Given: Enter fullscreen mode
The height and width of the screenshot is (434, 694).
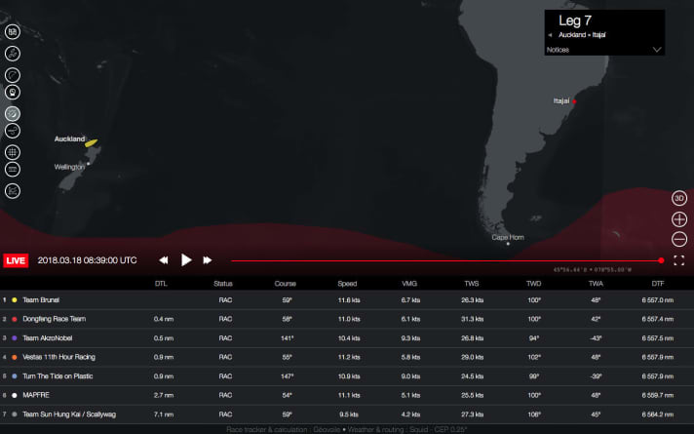Looking at the screenshot, I should [x=679, y=260].
